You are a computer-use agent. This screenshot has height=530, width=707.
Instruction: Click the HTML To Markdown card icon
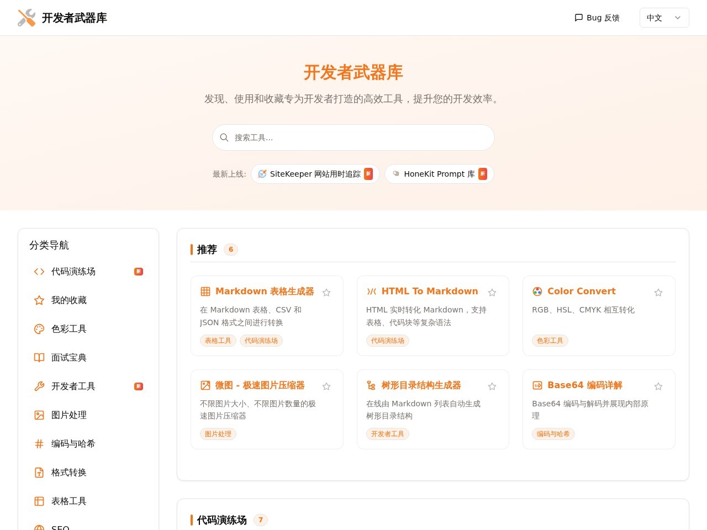coord(372,291)
